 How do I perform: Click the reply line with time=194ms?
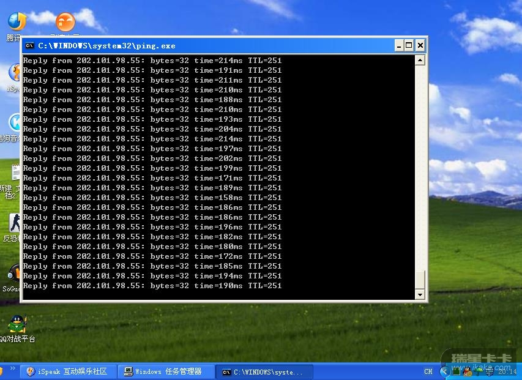pyautogui.click(x=152, y=275)
